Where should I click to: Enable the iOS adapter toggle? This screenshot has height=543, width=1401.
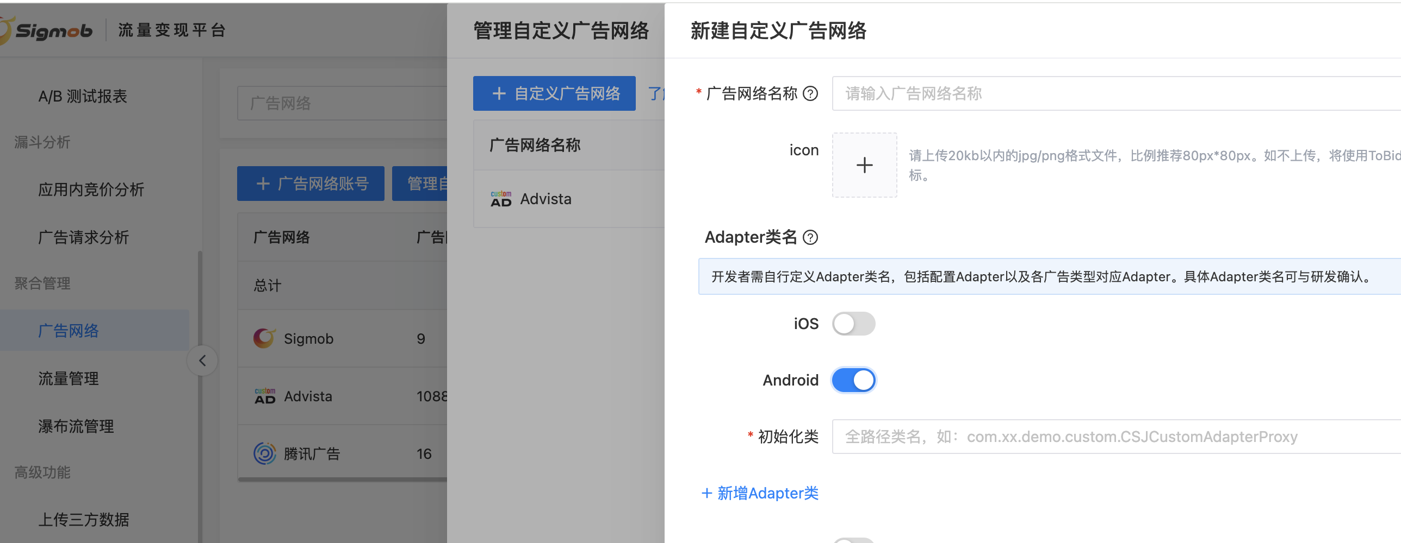pyautogui.click(x=853, y=324)
